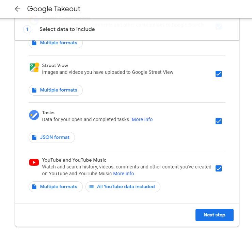Click the YouTube and YouTube Music heading
The image size is (252, 229).
tap(74, 160)
